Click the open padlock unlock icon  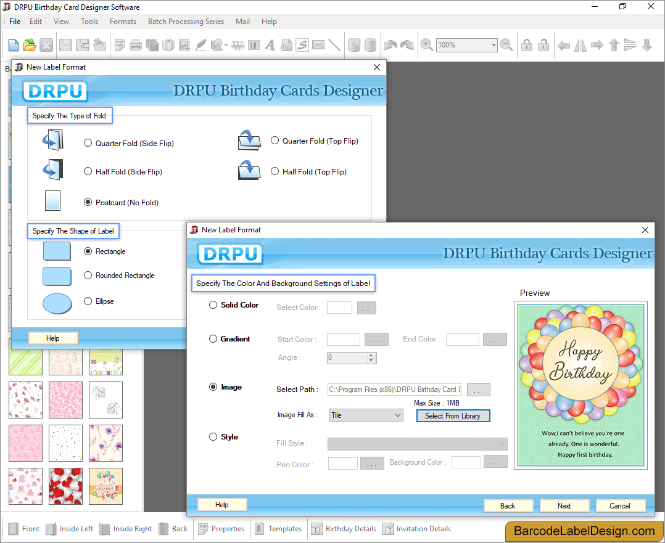(x=543, y=45)
